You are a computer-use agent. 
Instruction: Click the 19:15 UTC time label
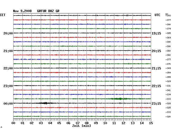point(156,33)
